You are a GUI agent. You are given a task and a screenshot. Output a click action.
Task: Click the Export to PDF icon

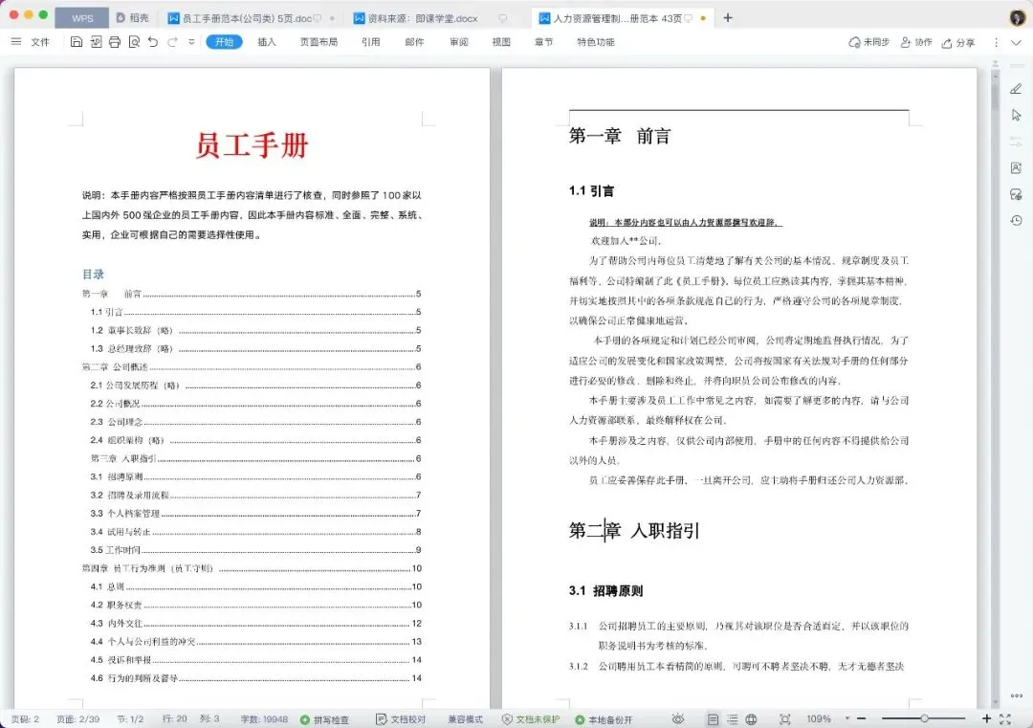[x=96, y=42]
